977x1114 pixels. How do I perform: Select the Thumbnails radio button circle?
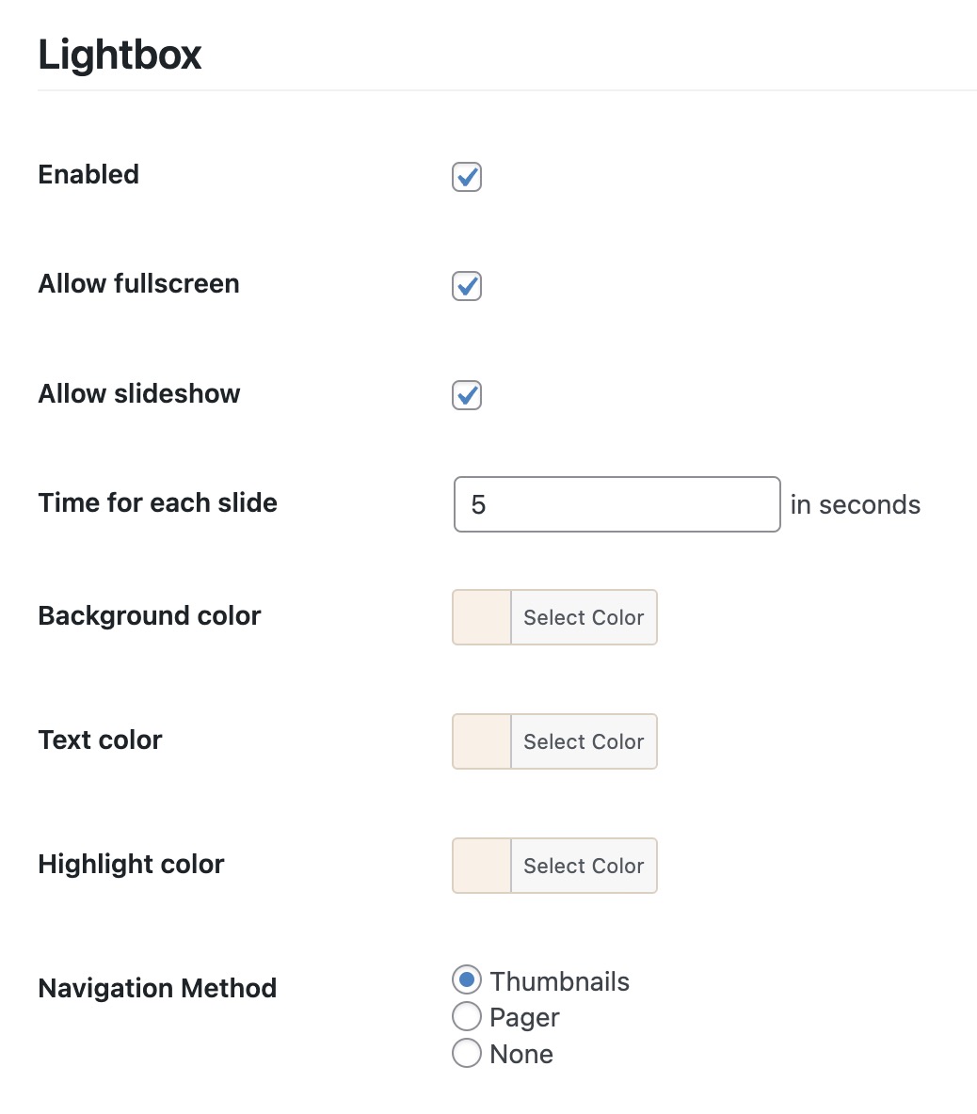point(467,979)
